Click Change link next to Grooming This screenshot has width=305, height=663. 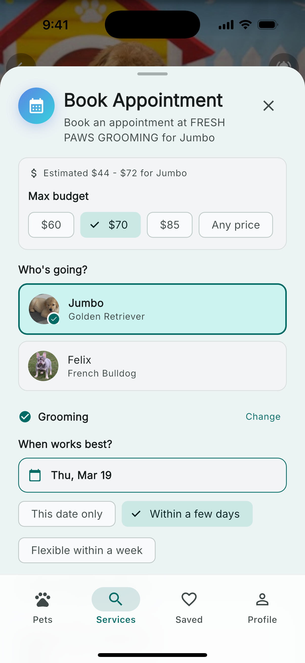coord(263,417)
